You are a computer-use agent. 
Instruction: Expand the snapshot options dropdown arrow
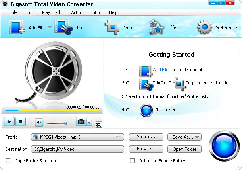point(90,123)
